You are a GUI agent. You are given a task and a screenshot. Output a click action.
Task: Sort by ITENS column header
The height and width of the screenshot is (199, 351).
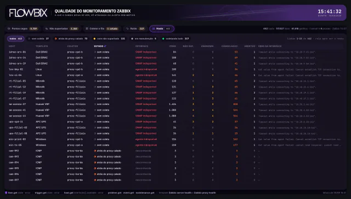click(173, 46)
